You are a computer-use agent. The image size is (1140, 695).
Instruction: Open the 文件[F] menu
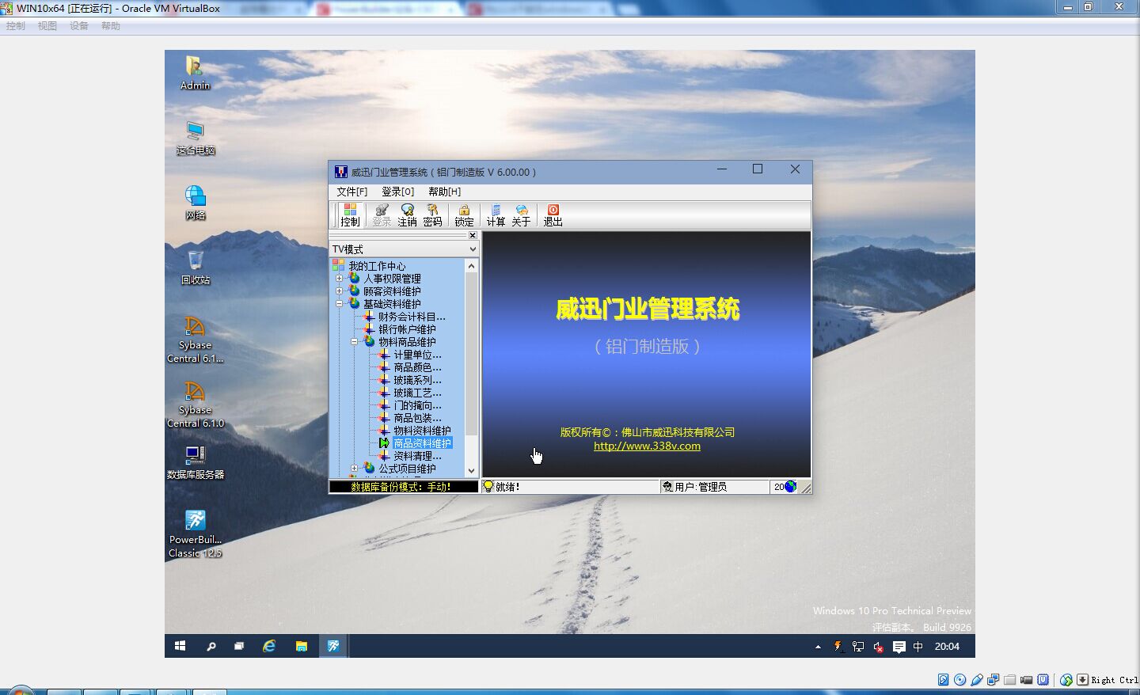click(351, 192)
